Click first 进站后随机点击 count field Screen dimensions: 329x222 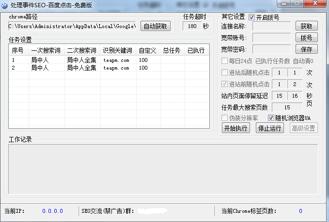pyautogui.click(x=279, y=73)
